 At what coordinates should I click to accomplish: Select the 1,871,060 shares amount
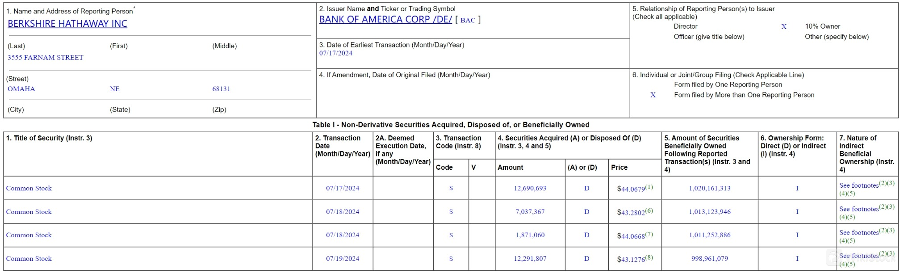click(530, 235)
